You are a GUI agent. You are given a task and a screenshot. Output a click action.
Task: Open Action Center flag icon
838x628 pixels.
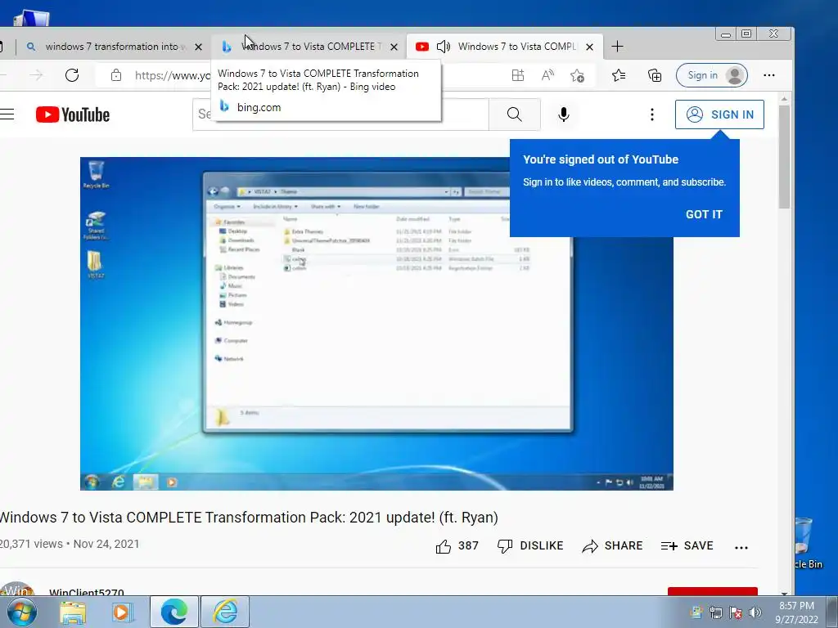(736, 612)
